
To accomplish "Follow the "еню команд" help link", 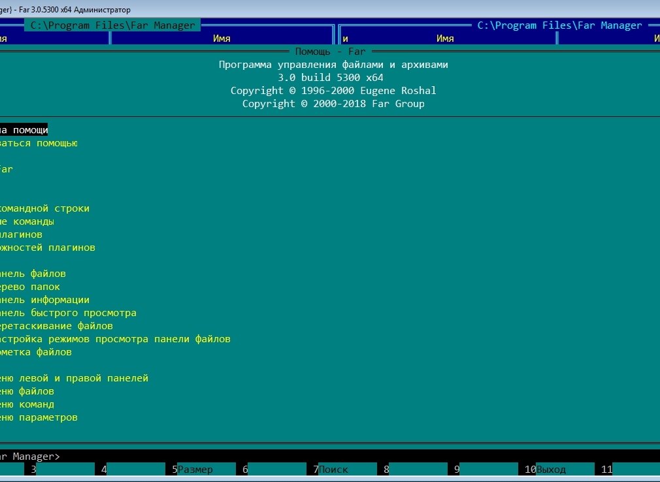I will click(x=27, y=404).
